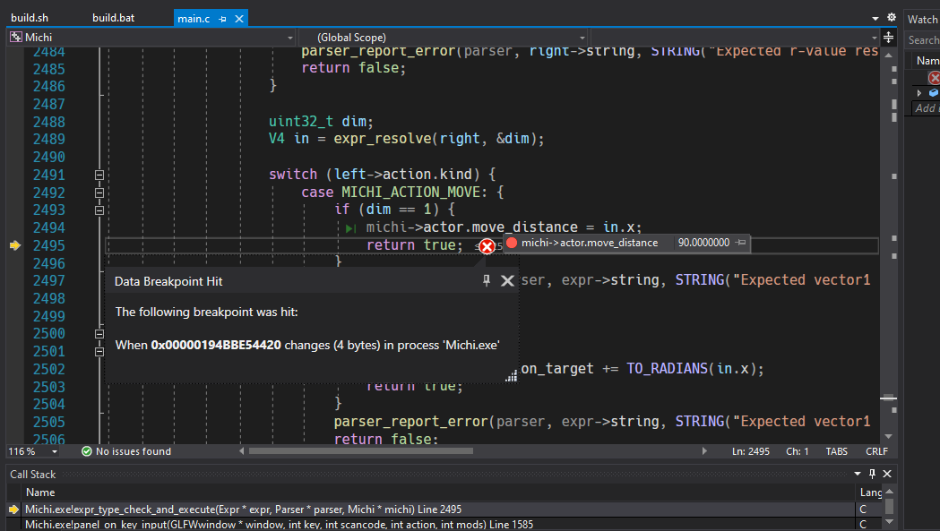Click the Call Stack Lang column header
Image resolution: width=940 pixels, height=531 pixels.
870,492
